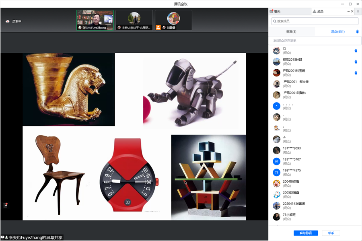Screen dimensions: 362x241
Task: Click the hamburger menu icon in side panel
Action: [x=358, y=12]
